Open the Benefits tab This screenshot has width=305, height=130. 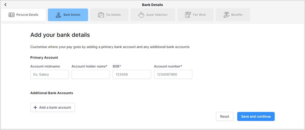[233, 15]
